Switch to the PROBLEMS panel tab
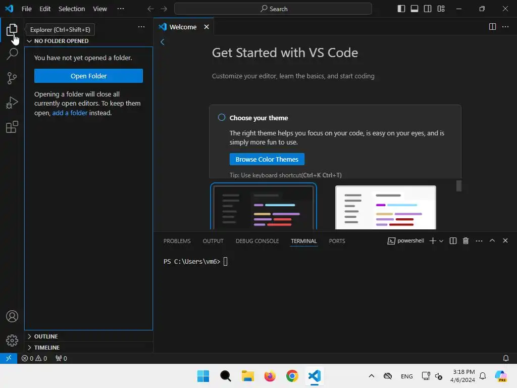Viewport: 517px width, 388px height. point(177,241)
